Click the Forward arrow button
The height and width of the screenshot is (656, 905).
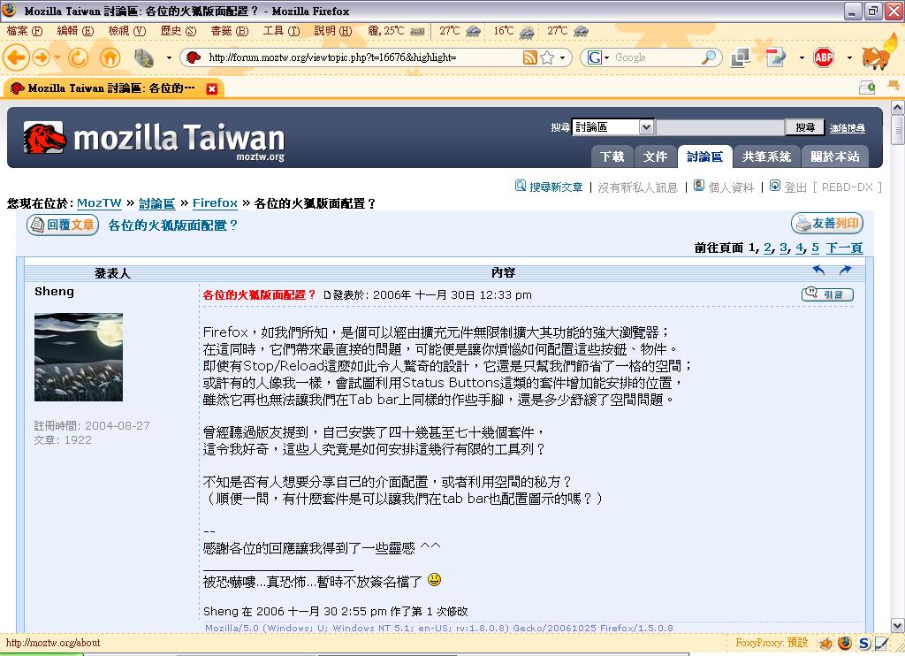(41, 57)
